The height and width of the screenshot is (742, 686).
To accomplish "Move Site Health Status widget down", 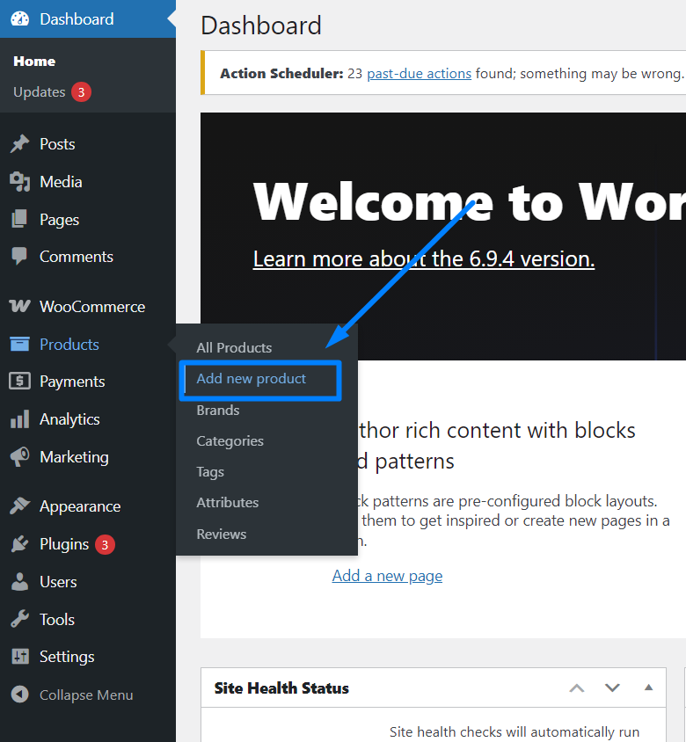I will click(613, 688).
